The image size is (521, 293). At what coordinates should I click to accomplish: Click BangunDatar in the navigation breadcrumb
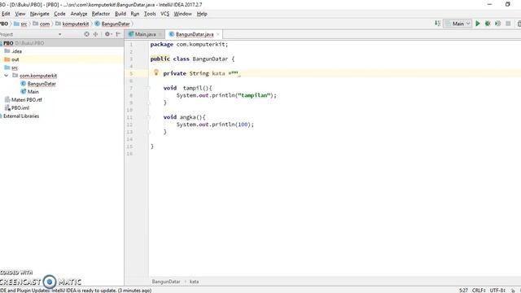[x=112, y=24]
